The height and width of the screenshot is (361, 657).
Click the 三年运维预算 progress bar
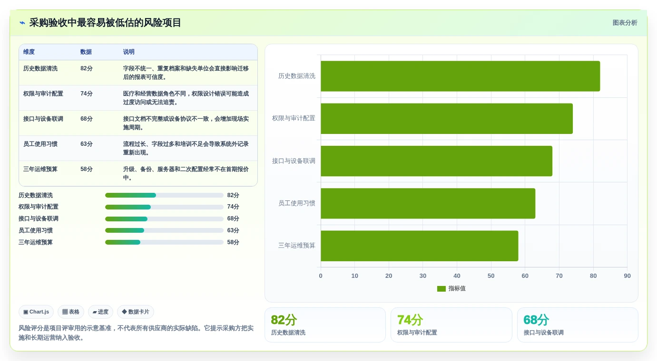164,242
